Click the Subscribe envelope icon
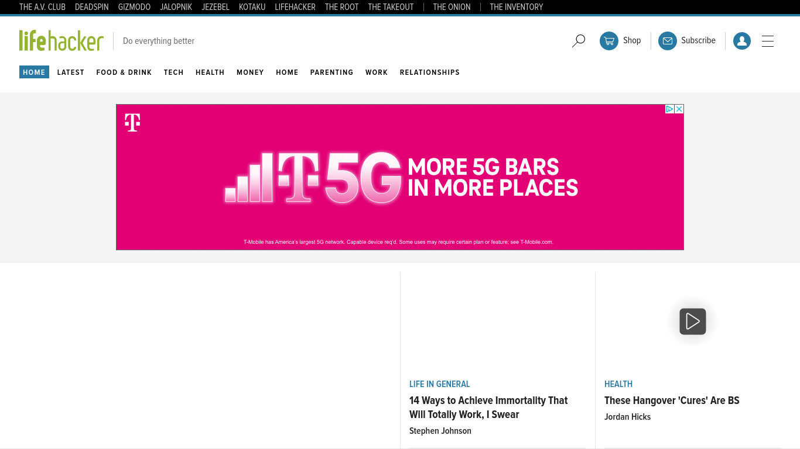 (x=668, y=41)
